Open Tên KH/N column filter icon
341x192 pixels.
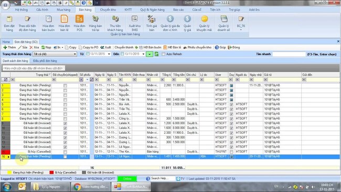pos(121,80)
